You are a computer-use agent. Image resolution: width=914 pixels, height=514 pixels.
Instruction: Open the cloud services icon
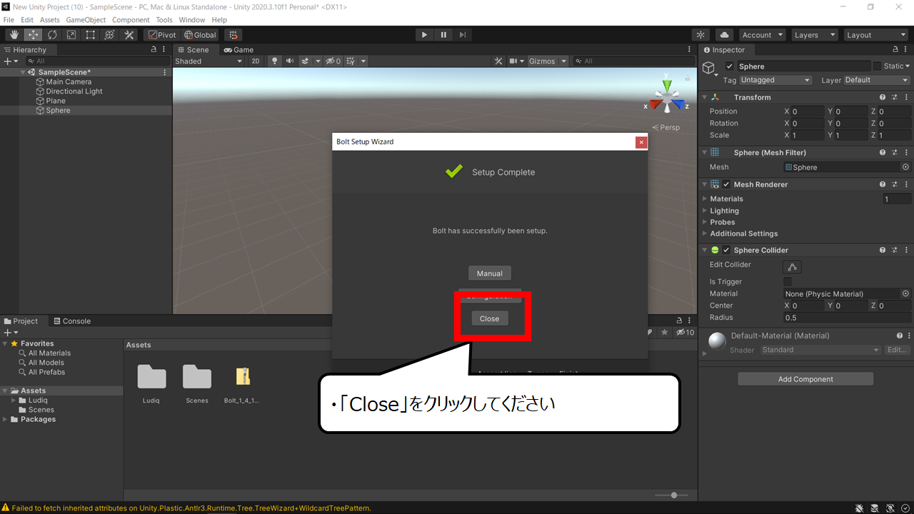pyautogui.click(x=724, y=35)
